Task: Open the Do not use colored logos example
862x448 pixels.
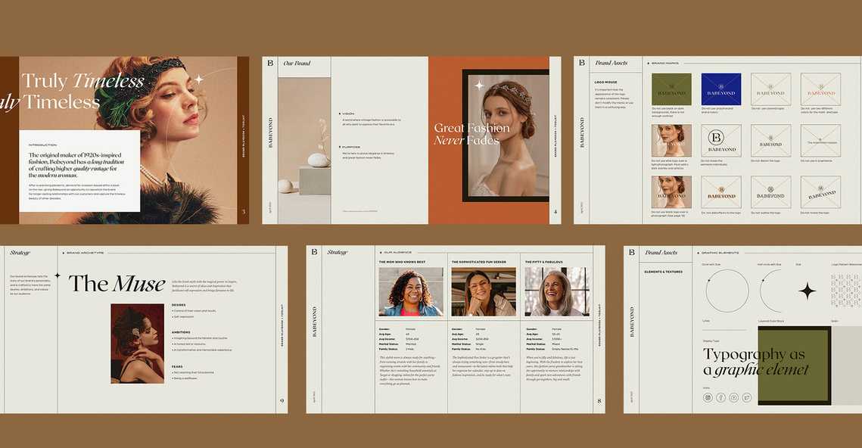Action: 770,89
